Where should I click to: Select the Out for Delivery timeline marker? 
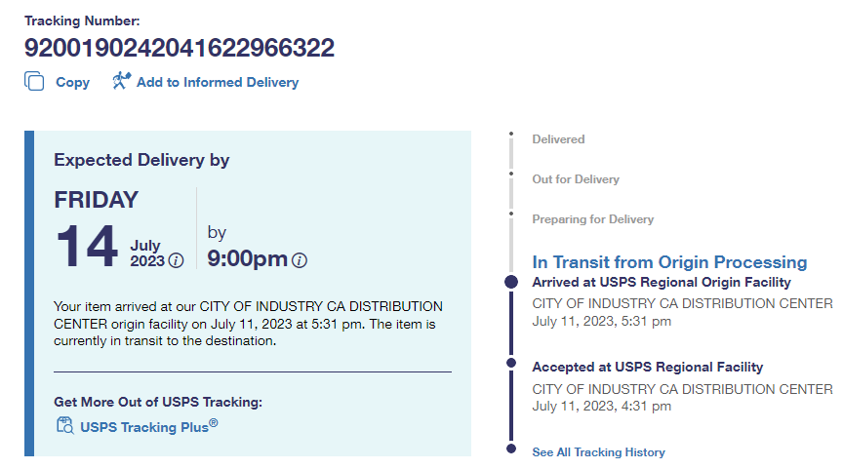(510, 175)
